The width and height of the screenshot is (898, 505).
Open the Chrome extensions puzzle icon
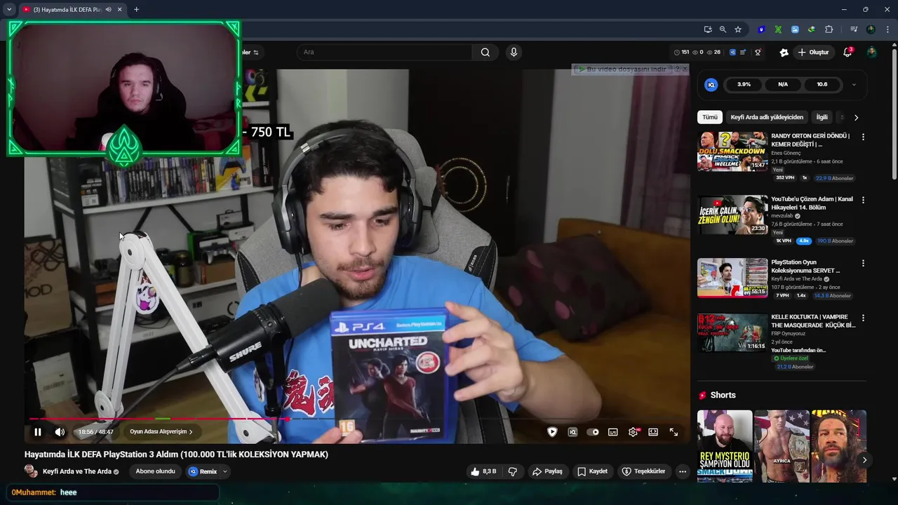[x=829, y=29]
